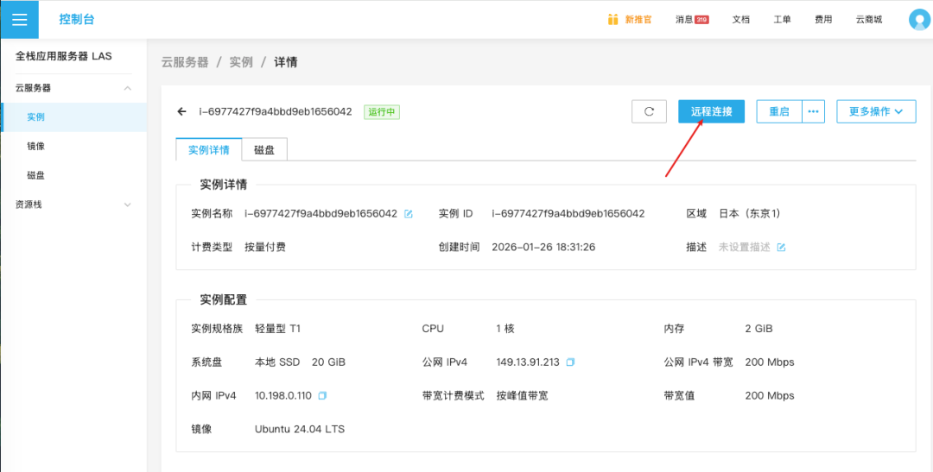Edit instance name with the pencil icon

tap(408, 213)
